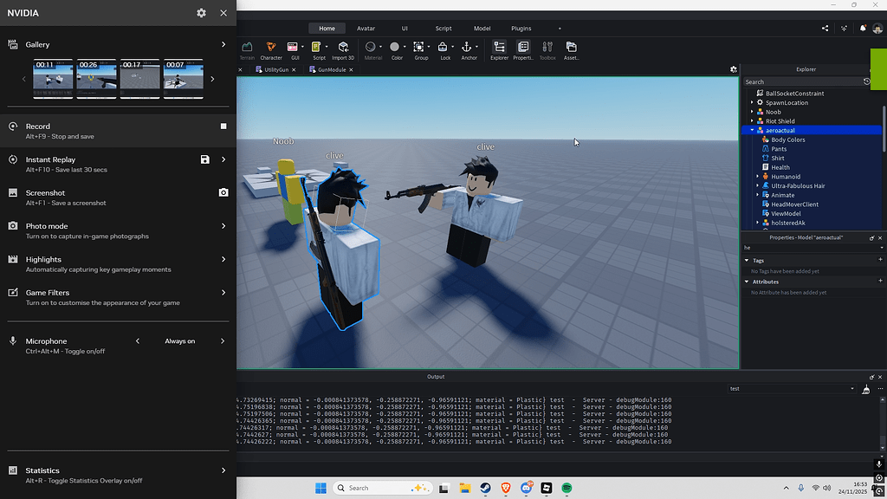Screen dimensions: 887x499
Task: Click the Import 3D tool
Action: point(343,48)
